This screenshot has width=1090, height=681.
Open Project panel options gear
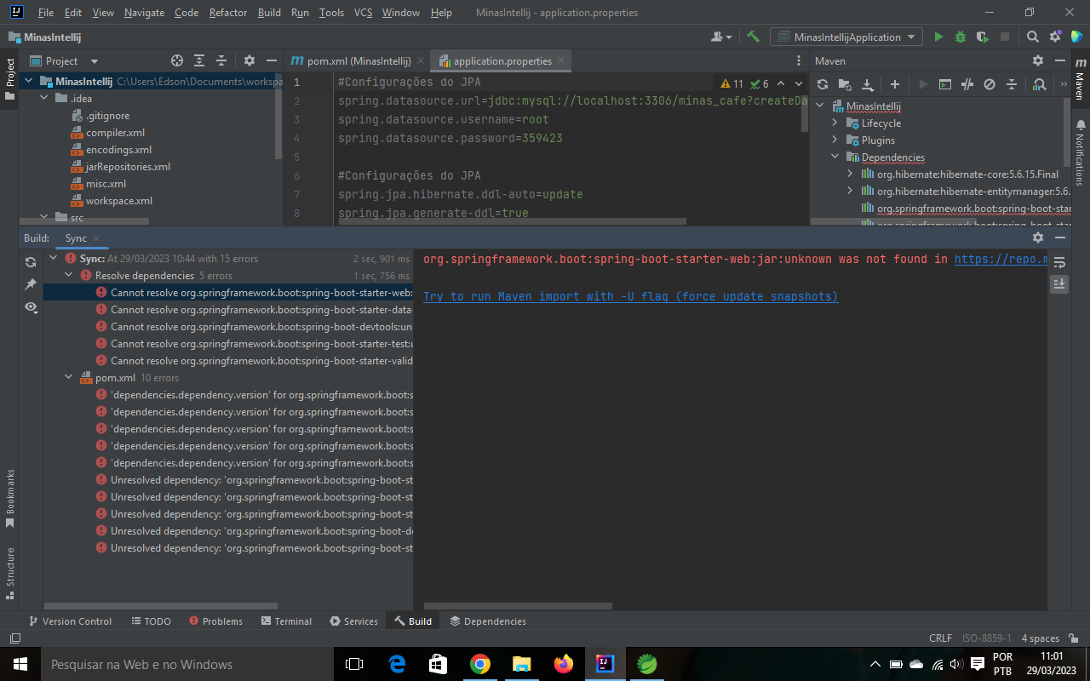(x=250, y=60)
